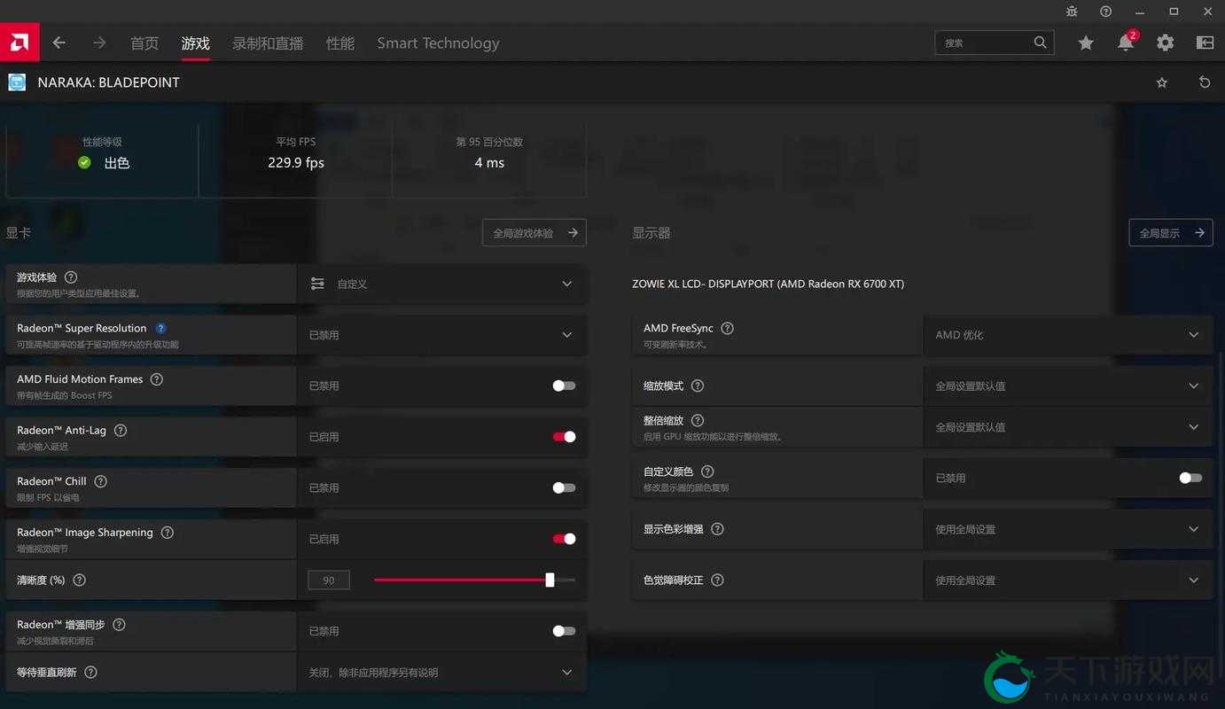Favorite NARAKA: BLADEPOINT using its star icon
Image resolution: width=1225 pixels, height=709 pixels.
(1162, 82)
